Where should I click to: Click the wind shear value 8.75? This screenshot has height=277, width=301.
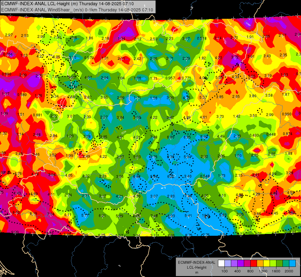coord(189,235)
